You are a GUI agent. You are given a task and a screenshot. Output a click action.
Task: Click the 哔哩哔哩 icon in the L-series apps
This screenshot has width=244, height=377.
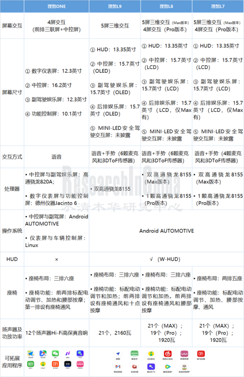(x=184, y=354)
